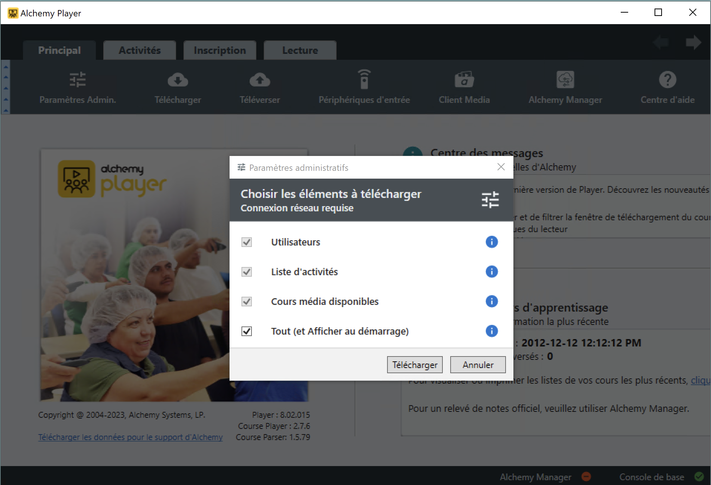711x485 pixels.
Task: Toggle the Utilisateurs checkbox
Action: 247,242
